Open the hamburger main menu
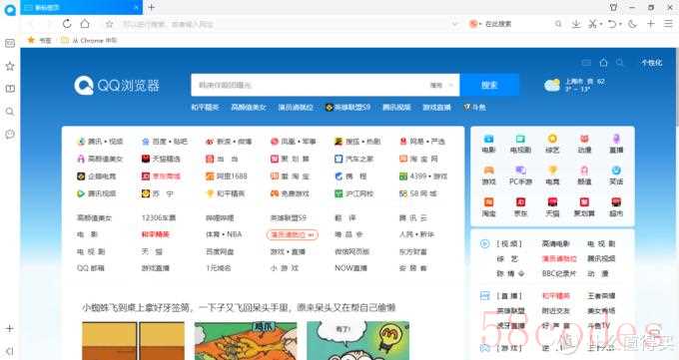 (x=669, y=24)
